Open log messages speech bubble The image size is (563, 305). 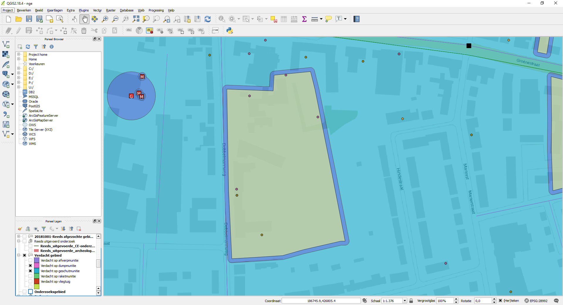click(556, 301)
